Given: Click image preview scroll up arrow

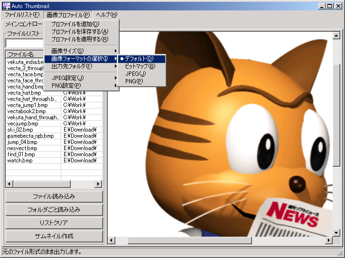Looking at the screenshot, I should pyautogui.click(x=336, y=36).
